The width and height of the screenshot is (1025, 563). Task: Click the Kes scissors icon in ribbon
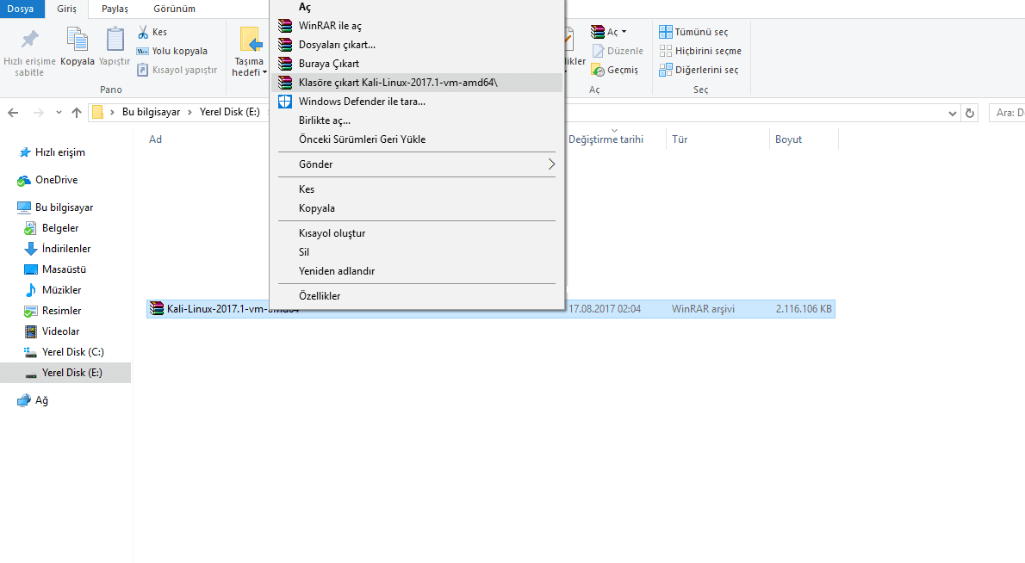click(x=143, y=32)
